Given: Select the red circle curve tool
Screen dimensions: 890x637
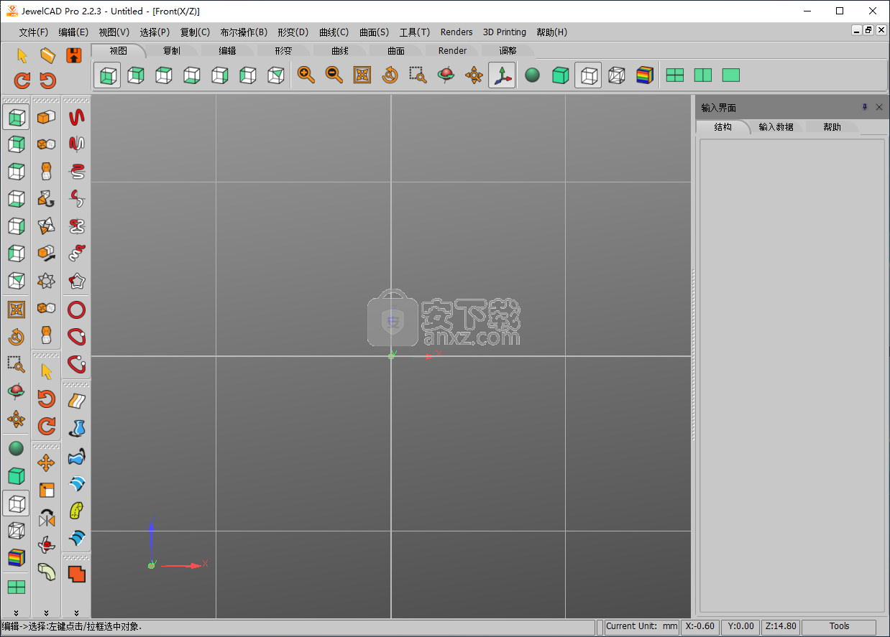Looking at the screenshot, I should (x=77, y=310).
